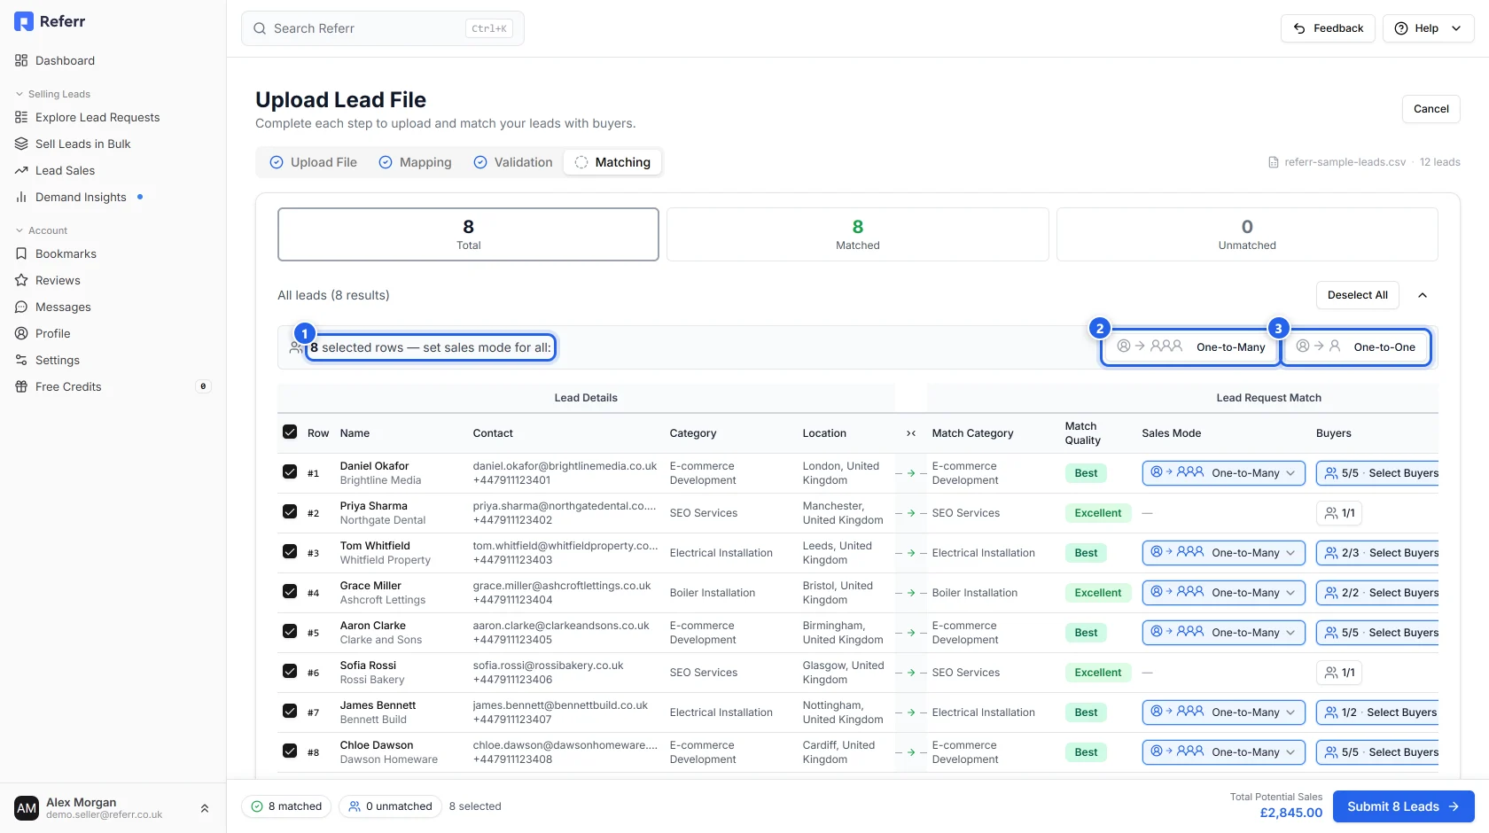This screenshot has width=1489, height=833.
Task: Click the Free Credits gift icon
Action: (x=21, y=386)
